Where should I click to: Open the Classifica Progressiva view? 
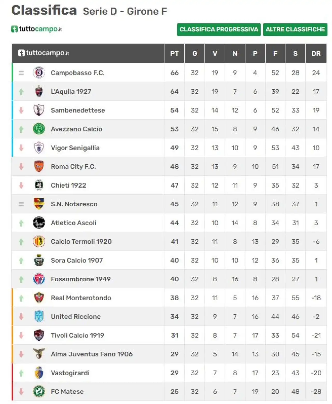219,29
